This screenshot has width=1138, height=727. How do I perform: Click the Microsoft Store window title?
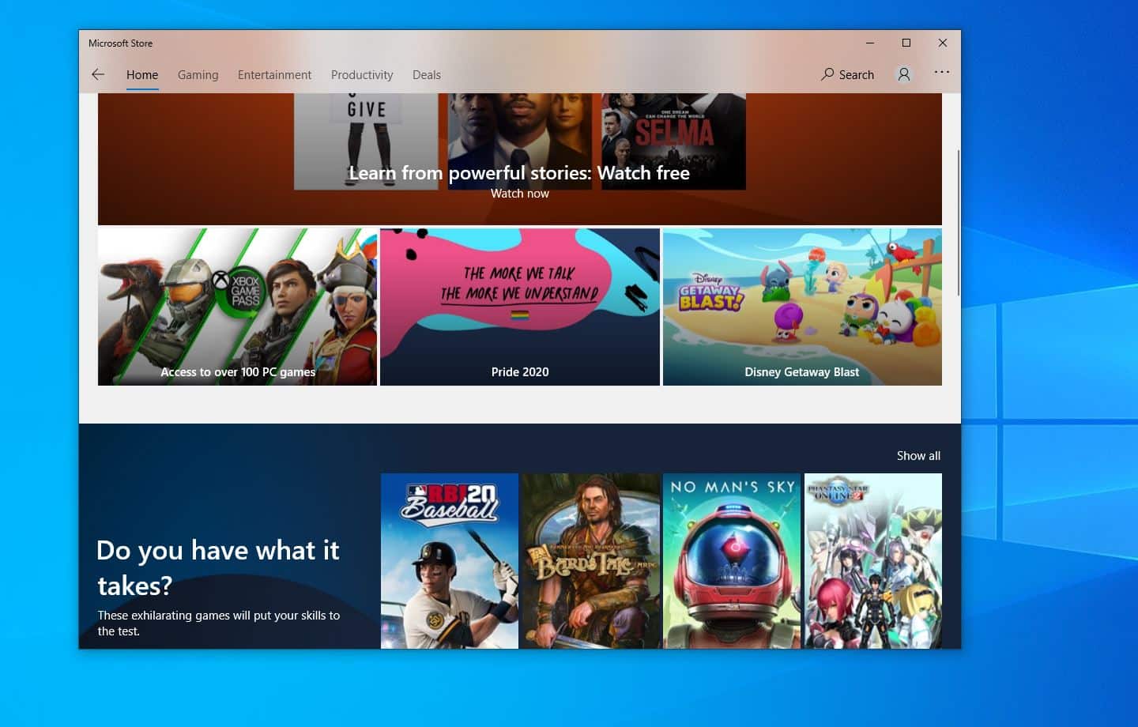point(120,43)
